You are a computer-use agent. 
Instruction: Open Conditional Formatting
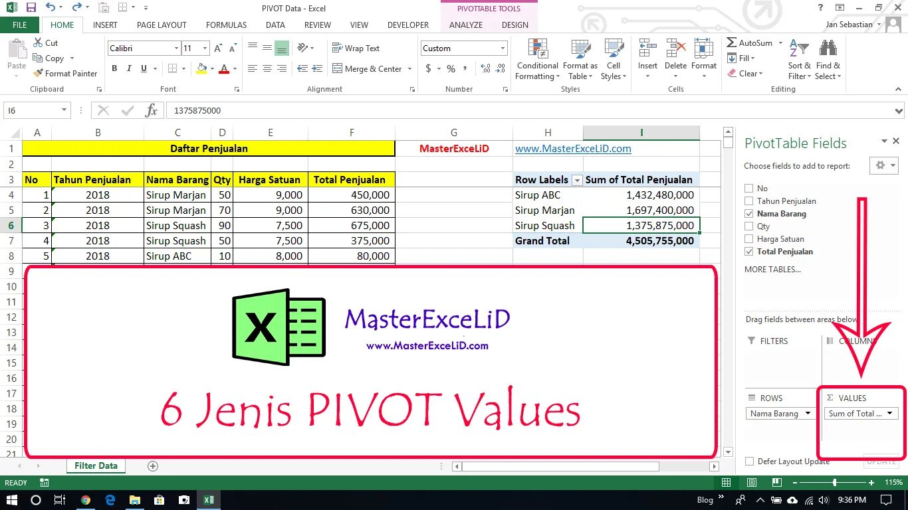537,59
